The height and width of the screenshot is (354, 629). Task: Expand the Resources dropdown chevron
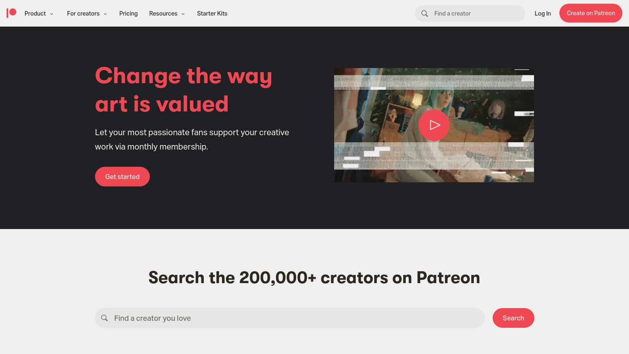183,14
